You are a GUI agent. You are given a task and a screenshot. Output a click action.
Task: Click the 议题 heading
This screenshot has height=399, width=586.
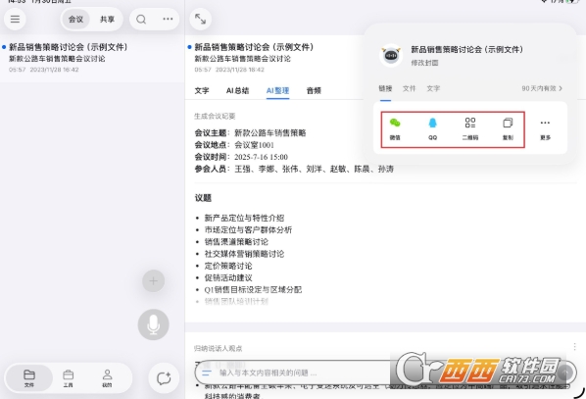click(x=203, y=198)
